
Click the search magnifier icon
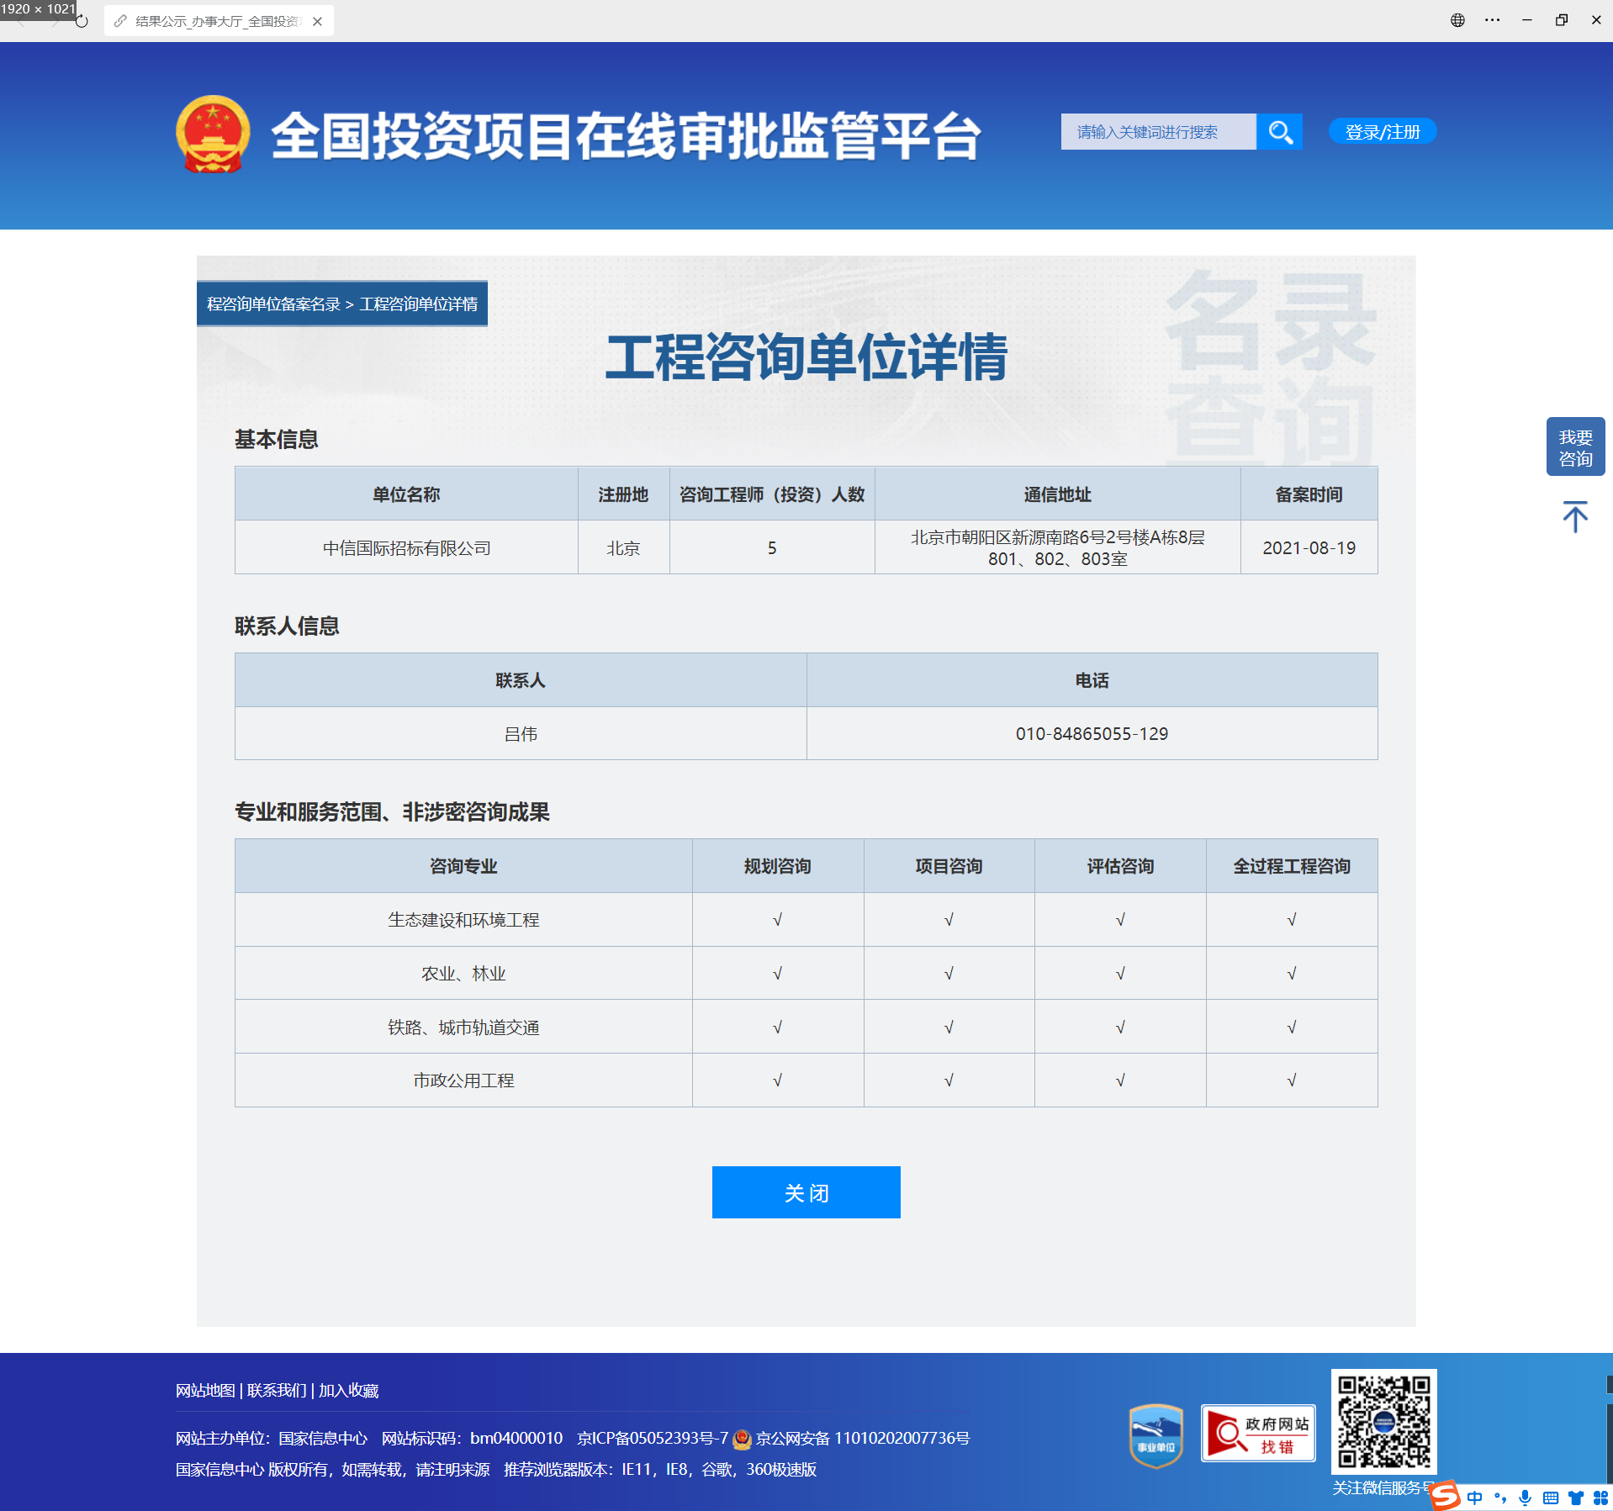pyautogui.click(x=1279, y=131)
